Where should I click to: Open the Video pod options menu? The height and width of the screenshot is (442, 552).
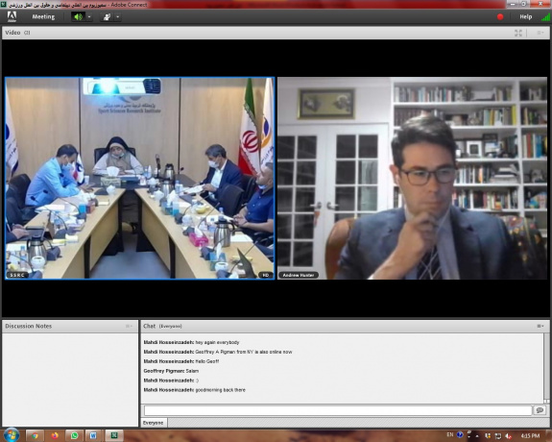click(x=540, y=33)
